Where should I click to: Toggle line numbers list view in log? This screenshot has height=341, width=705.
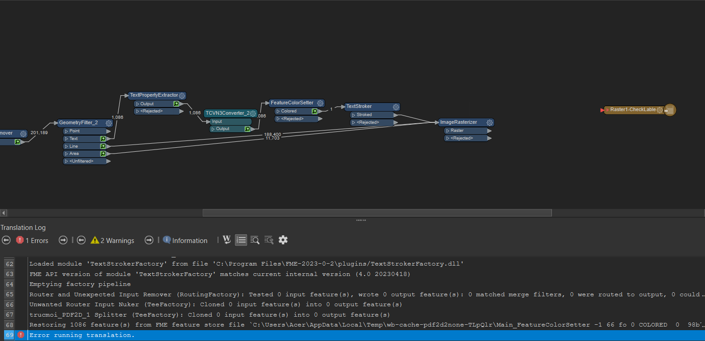pos(241,240)
